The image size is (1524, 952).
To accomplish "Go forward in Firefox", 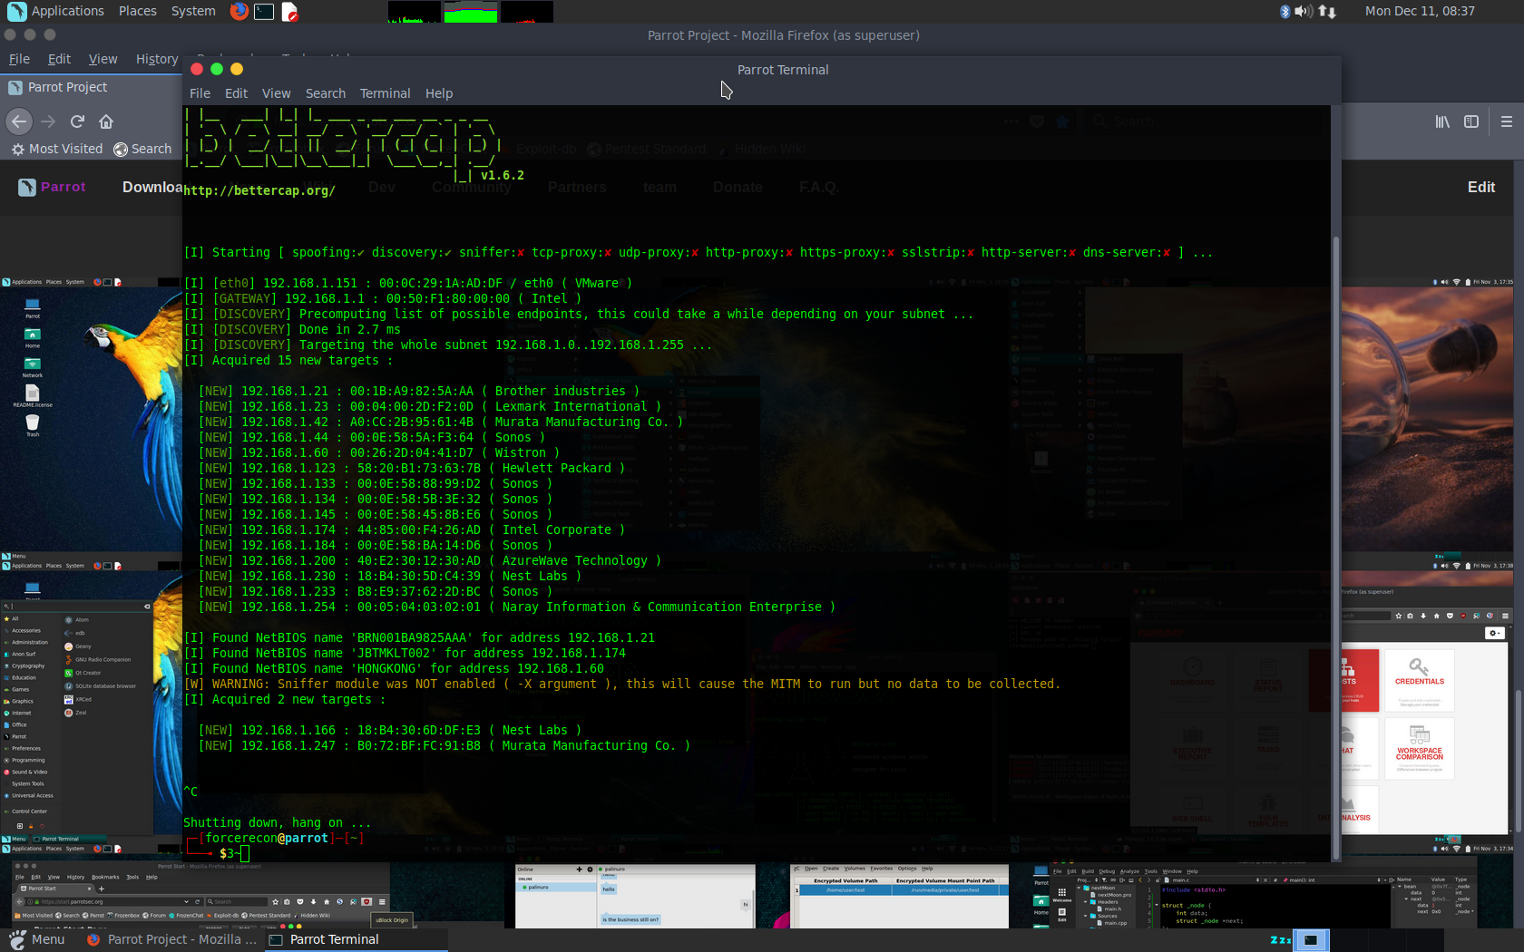I will click(49, 121).
